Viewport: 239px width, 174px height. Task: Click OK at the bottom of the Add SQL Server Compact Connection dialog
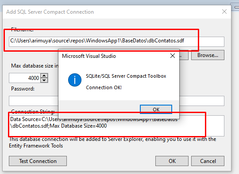point(172,161)
